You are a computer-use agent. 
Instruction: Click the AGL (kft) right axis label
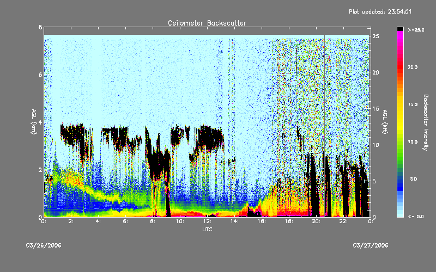click(385, 122)
